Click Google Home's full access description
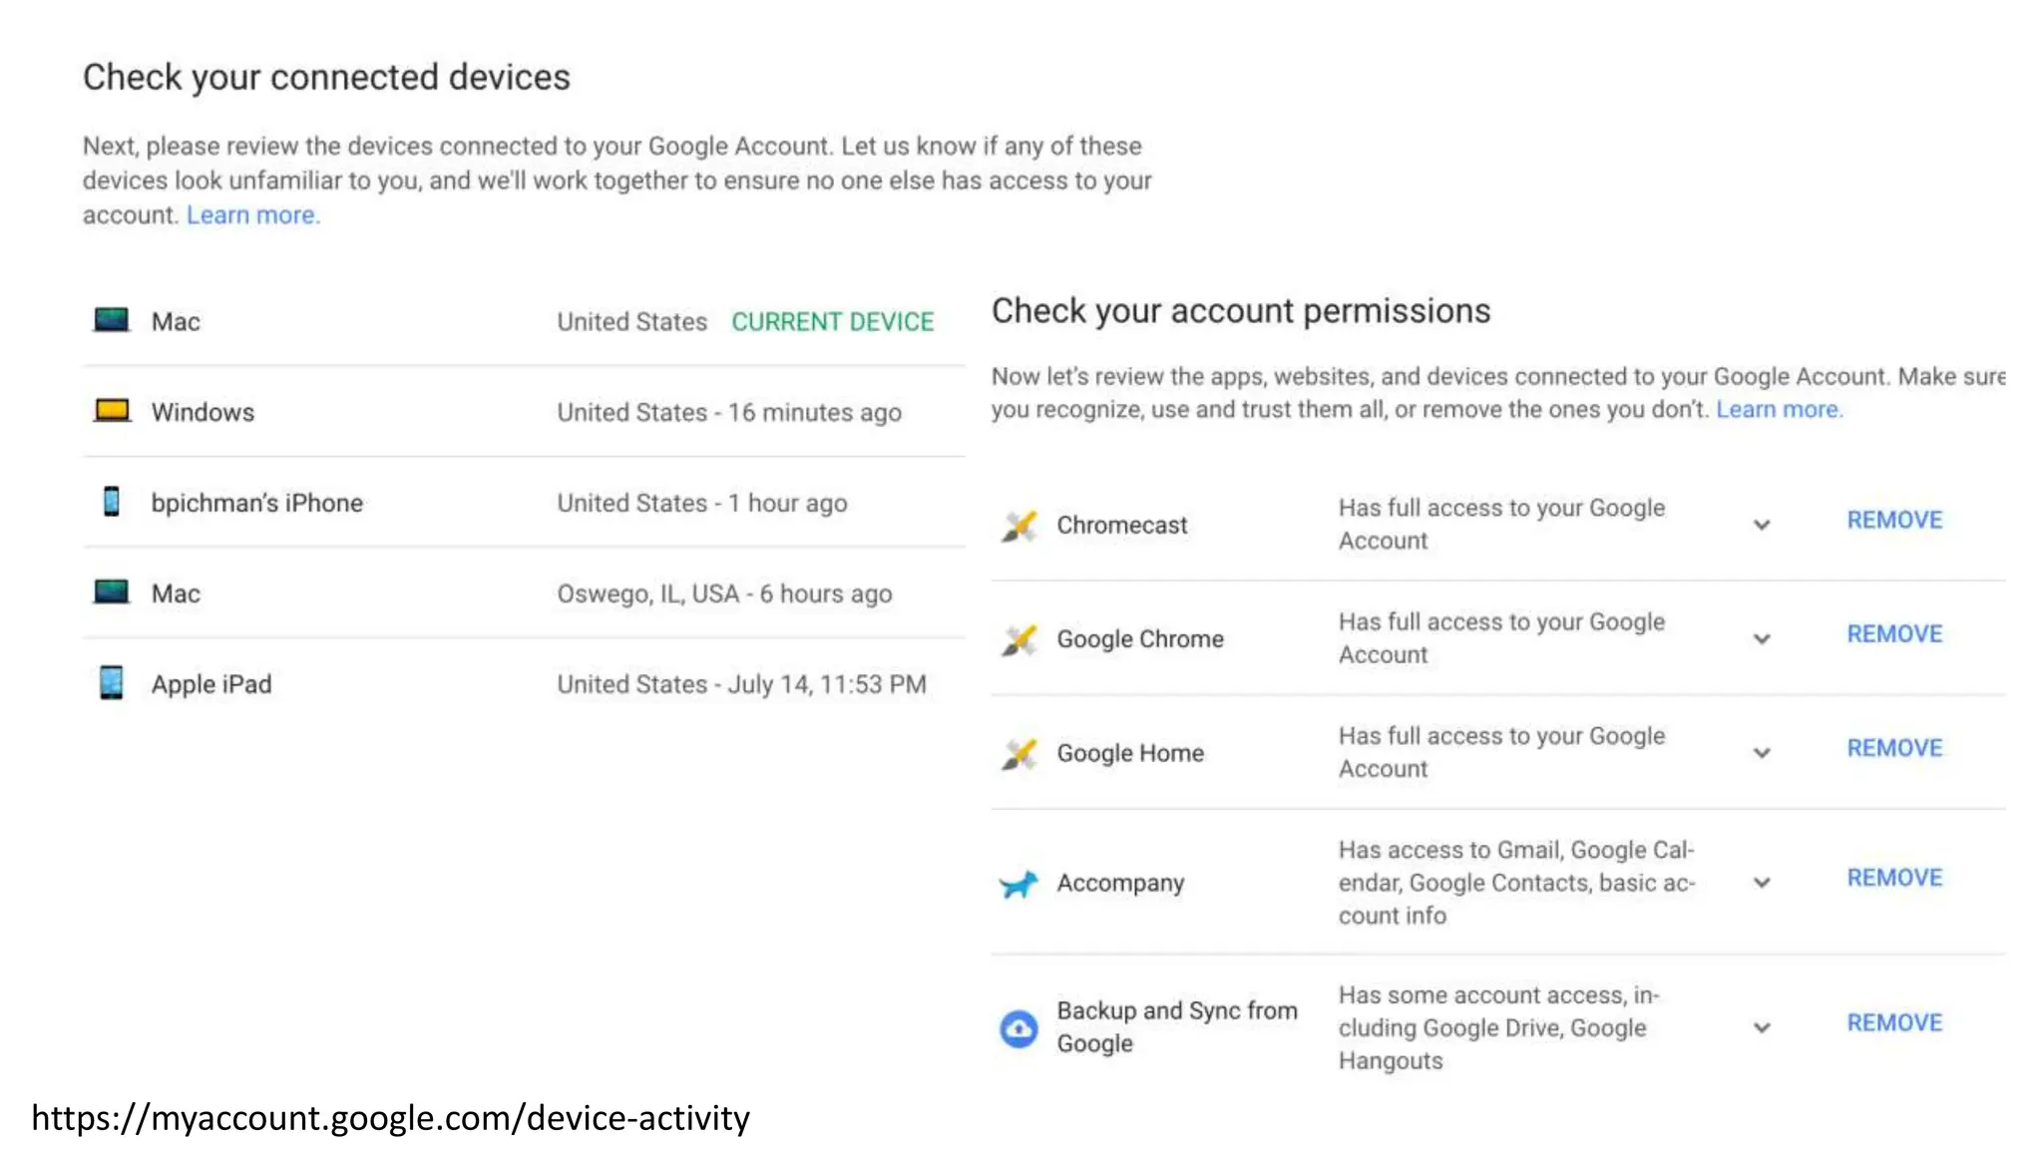The width and height of the screenshot is (2043, 1149). [x=1501, y=752]
